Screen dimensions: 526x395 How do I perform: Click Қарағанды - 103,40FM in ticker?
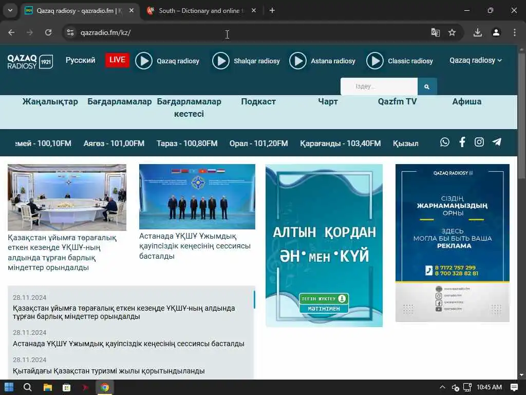click(x=340, y=143)
